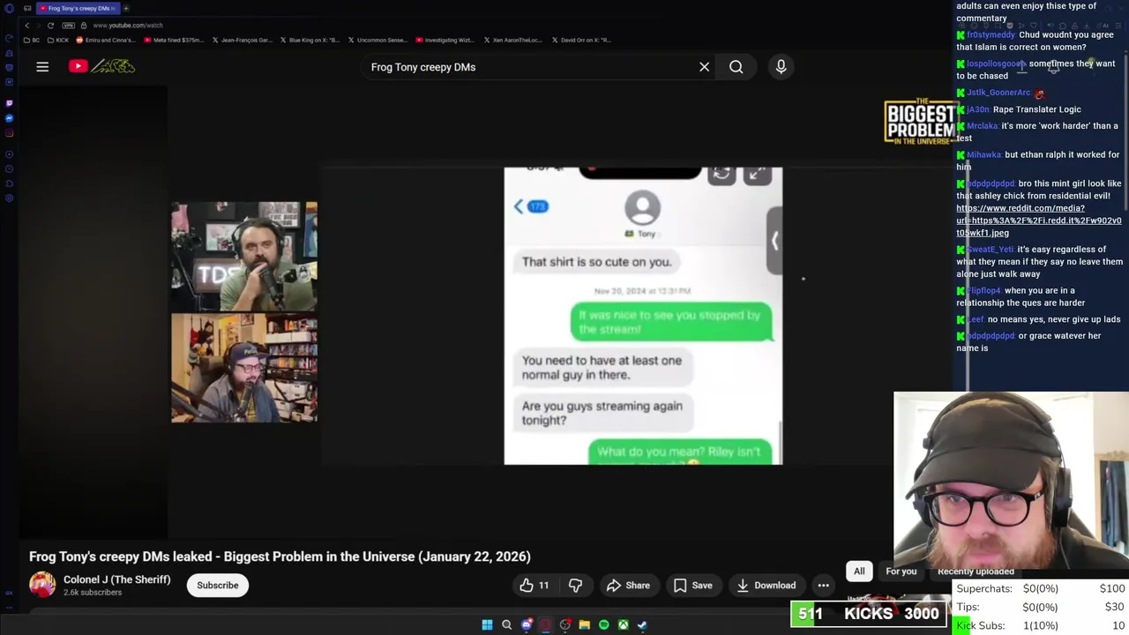1129x635 pixels.
Task: Open Messenger in the browser sidebar
Action: (9, 118)
